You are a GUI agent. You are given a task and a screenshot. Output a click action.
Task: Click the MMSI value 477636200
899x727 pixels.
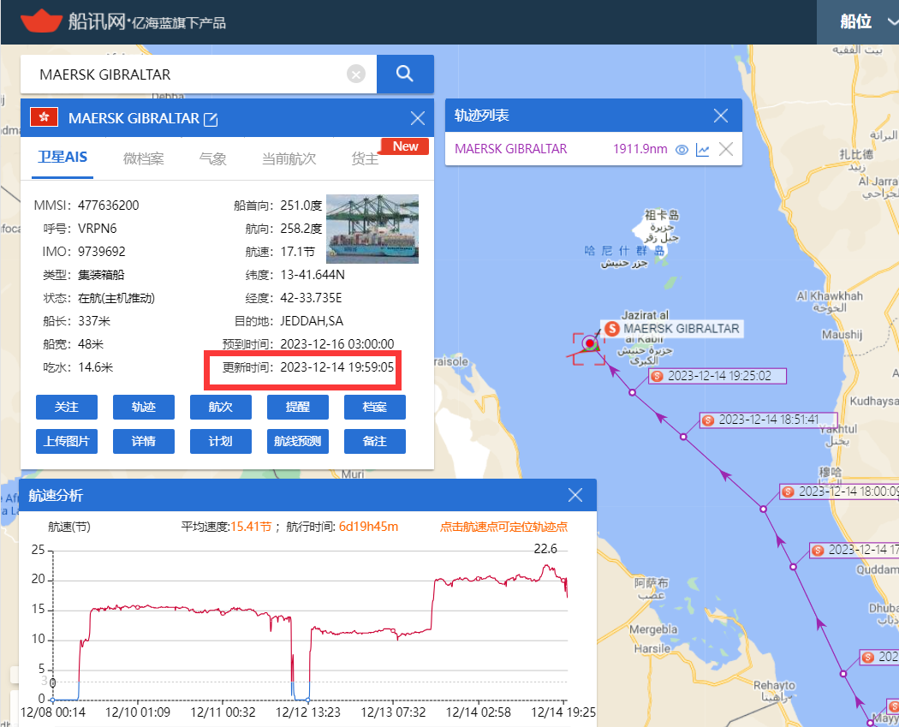[109, 206]
